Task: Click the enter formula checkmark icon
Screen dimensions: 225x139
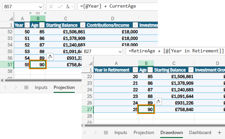Action: (59, 6)
